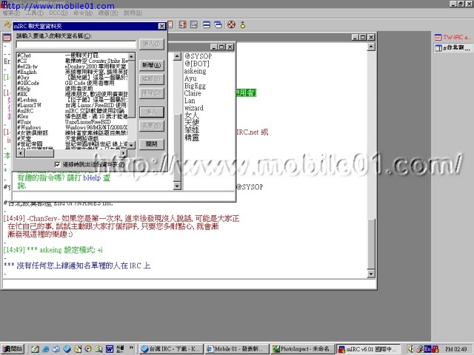Launch Microsoft Word from Quick Launch

pyautogui.click(x=110, y=349)
